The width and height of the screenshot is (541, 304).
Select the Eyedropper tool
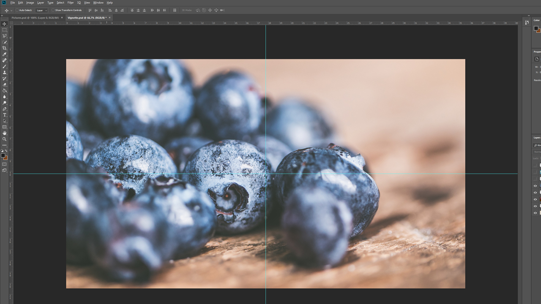[x=5, y=54]
